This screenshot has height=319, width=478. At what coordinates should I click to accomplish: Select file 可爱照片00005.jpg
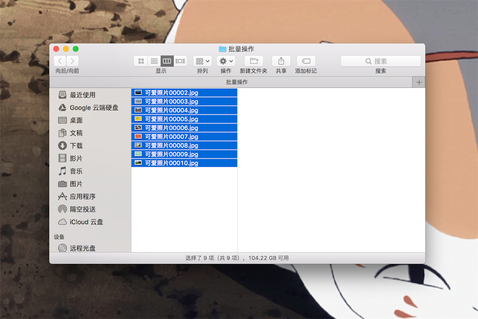coord(171,119)
